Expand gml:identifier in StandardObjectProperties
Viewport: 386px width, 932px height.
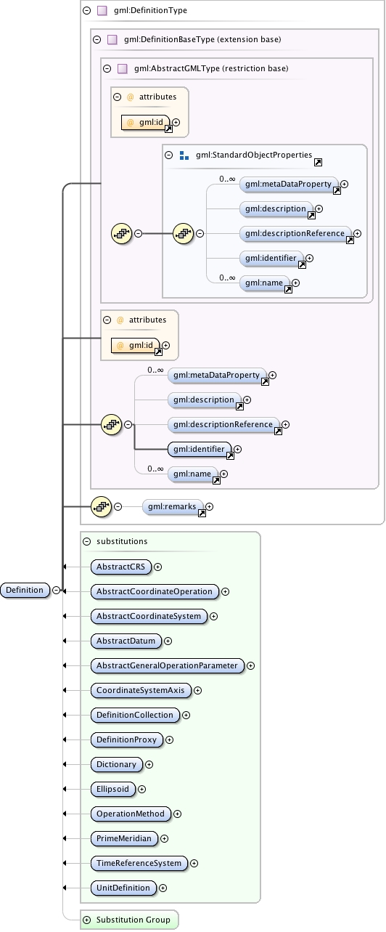click(x=310, y=258)
